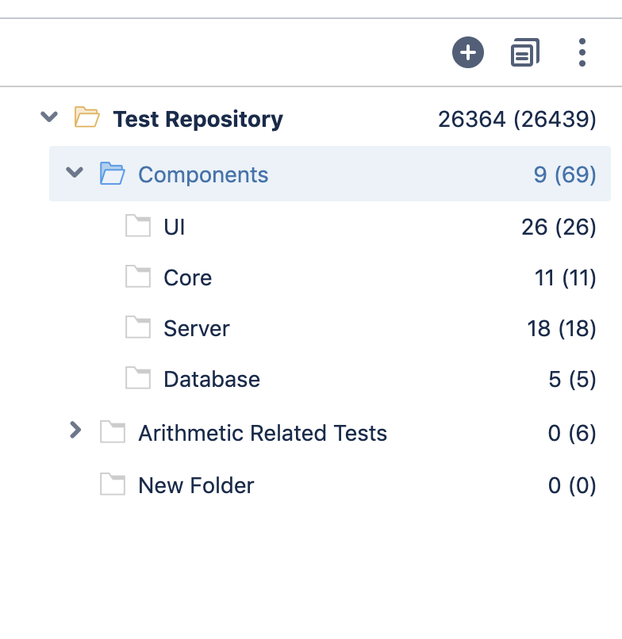
Task: Select the Core folder label
Action: click(x=187, y=278)
